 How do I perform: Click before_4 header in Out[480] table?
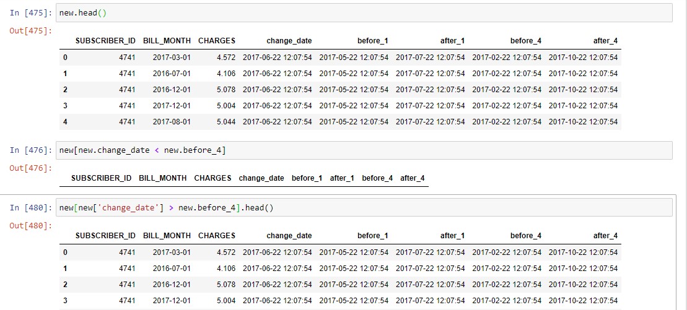pyautogui.click(x=526, y=236)
